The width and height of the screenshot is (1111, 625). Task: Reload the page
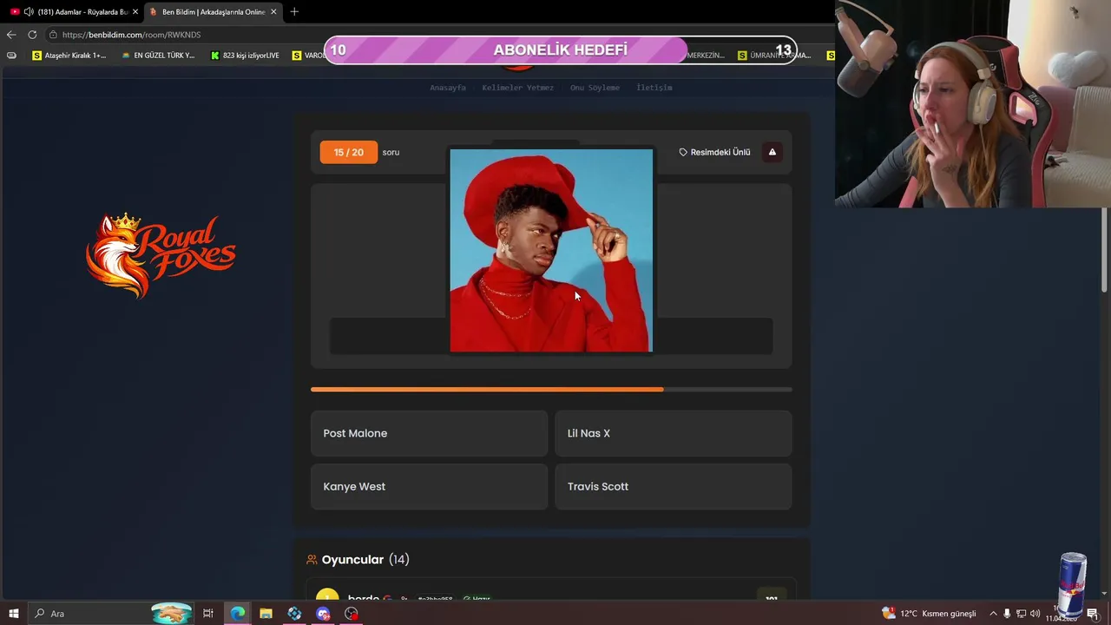coord(32,35)
